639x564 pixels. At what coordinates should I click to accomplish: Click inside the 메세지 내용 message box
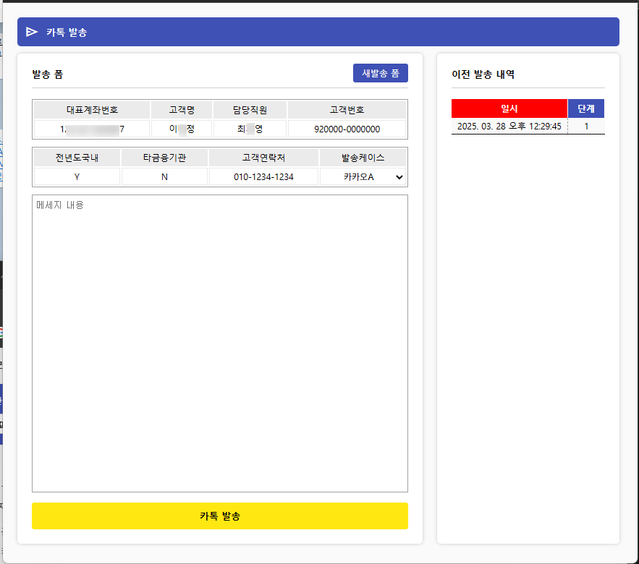point(219,340)
